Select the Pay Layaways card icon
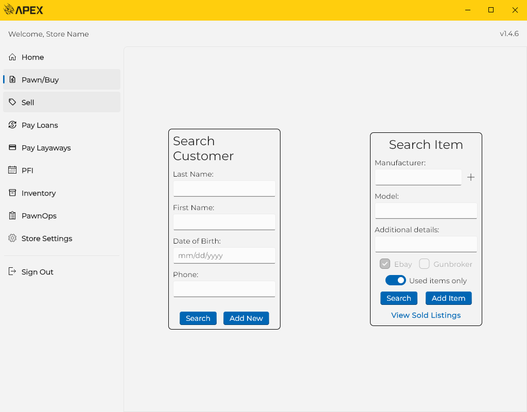This screenshot has width=527, height=412. coord(12,148)
